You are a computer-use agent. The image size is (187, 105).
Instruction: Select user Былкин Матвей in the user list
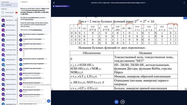click(x=9, y=74)
